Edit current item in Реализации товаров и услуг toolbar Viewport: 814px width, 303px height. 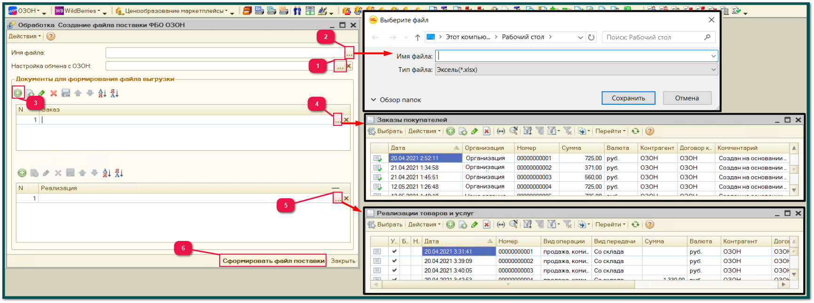tap(474, 225)
